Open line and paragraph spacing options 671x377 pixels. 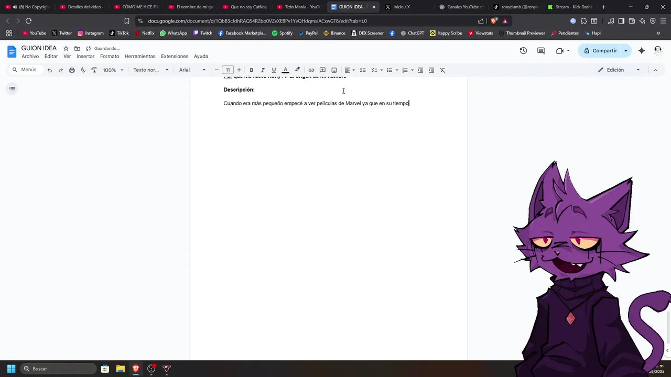click(363, 70)
